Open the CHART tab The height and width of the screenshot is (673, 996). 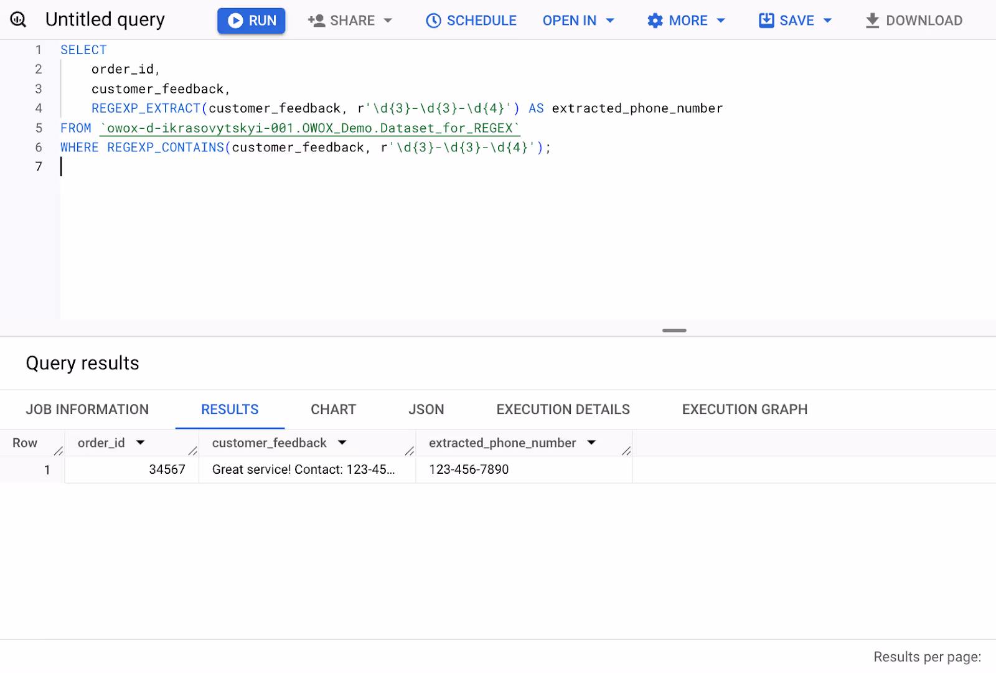click(x=333, y=410)
